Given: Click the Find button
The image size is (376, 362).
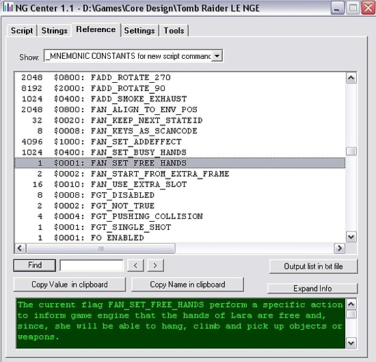Looking at the screenshot, I should coord(35,266).
